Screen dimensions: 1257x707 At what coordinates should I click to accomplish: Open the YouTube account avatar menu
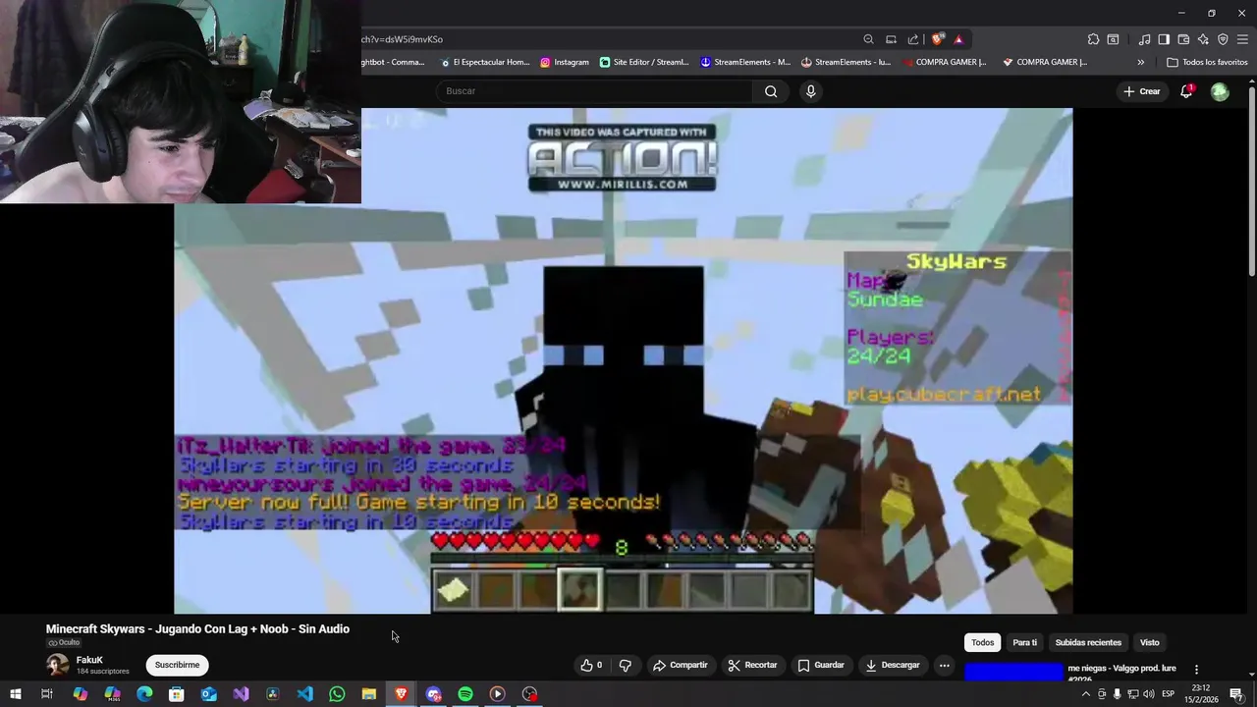pyautogui.click(x=1220, y=91)
